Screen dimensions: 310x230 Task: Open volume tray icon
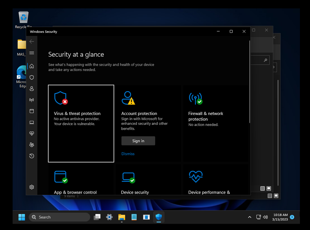(x=265, y=217)
